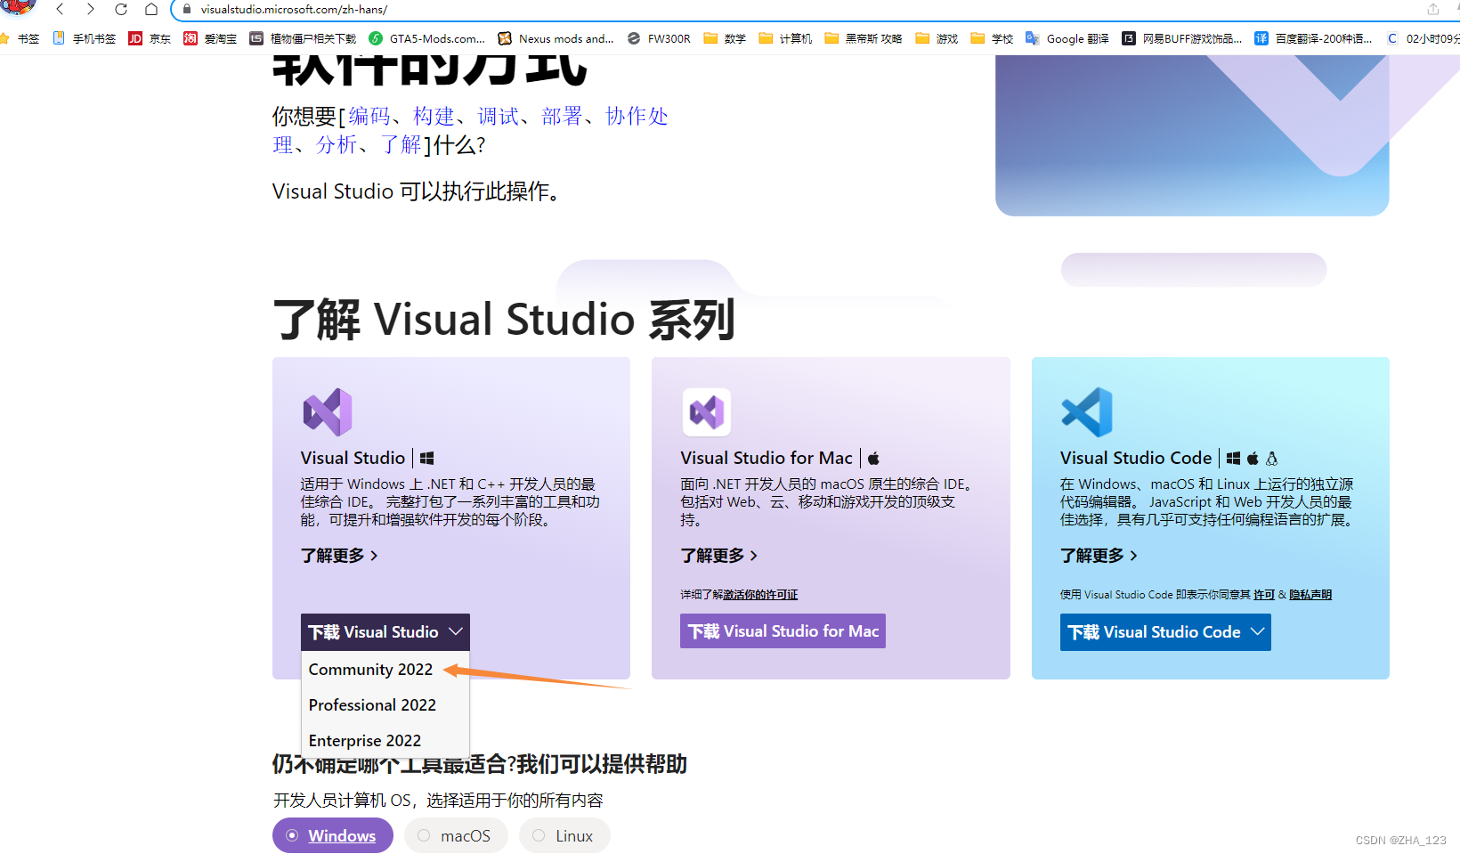Select the Windows OS option
1460x854 pixels.
click(x=333, y=836)
